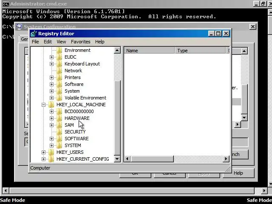Click the SECURITY folder icon
This screenshot has height=204, width=272.
[x=59, y=132]
